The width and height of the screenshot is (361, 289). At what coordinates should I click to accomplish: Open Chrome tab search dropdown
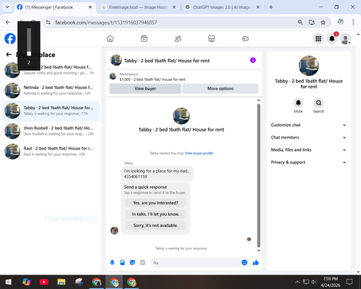pyautogui.click(x=7, y=7)
